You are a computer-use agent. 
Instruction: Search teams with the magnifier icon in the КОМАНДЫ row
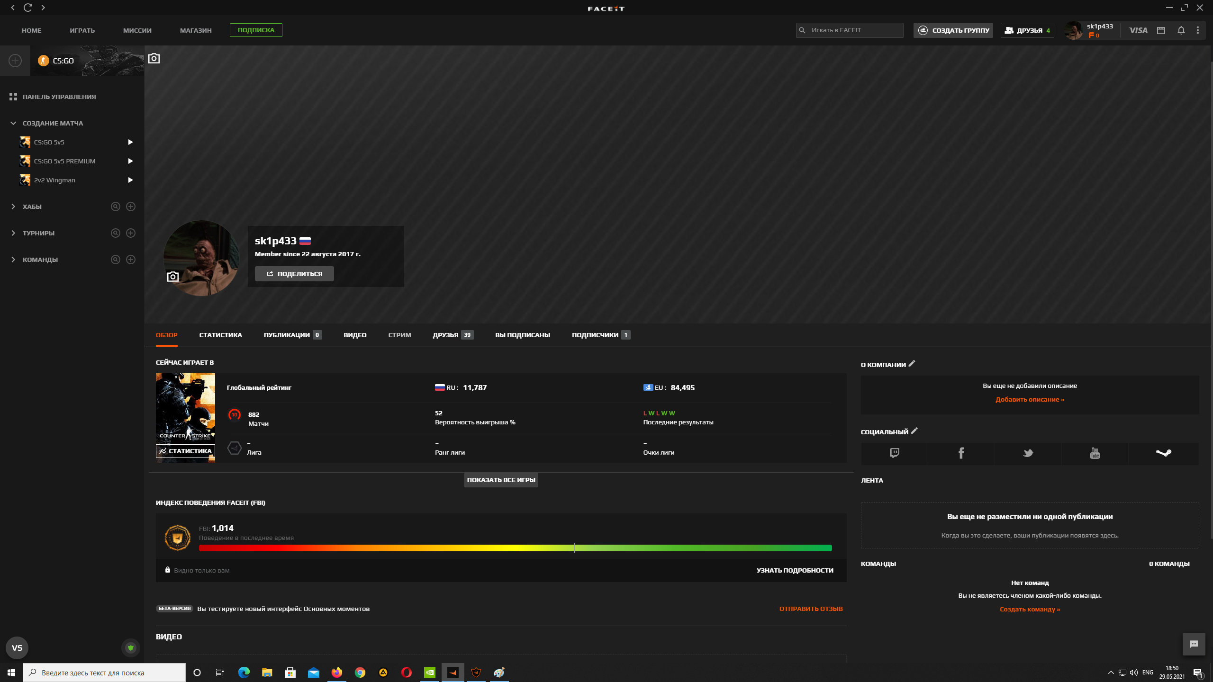click(115, 260)
